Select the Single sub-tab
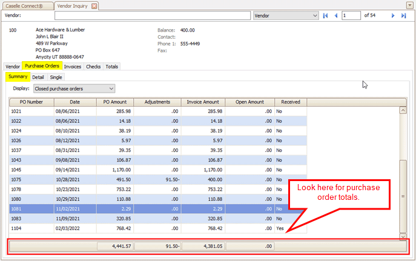Viewport: 416px width, 261px height. click(x=56, y=78)
